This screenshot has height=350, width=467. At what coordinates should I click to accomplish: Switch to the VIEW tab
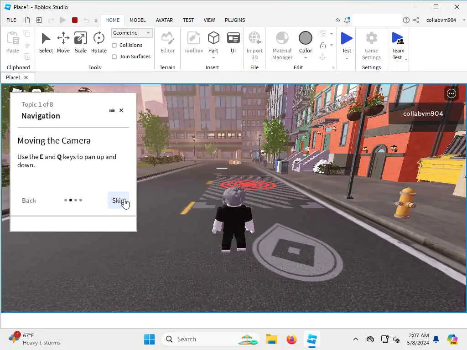click(209, 20)
